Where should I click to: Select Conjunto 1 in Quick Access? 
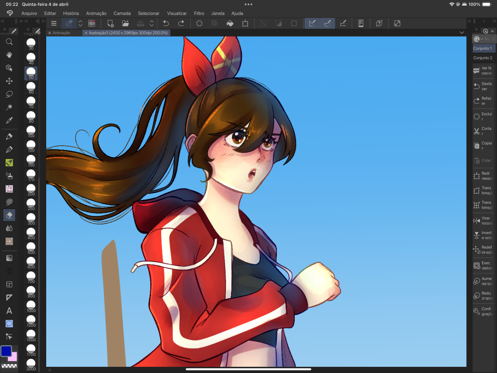click(x=483, y=49)
